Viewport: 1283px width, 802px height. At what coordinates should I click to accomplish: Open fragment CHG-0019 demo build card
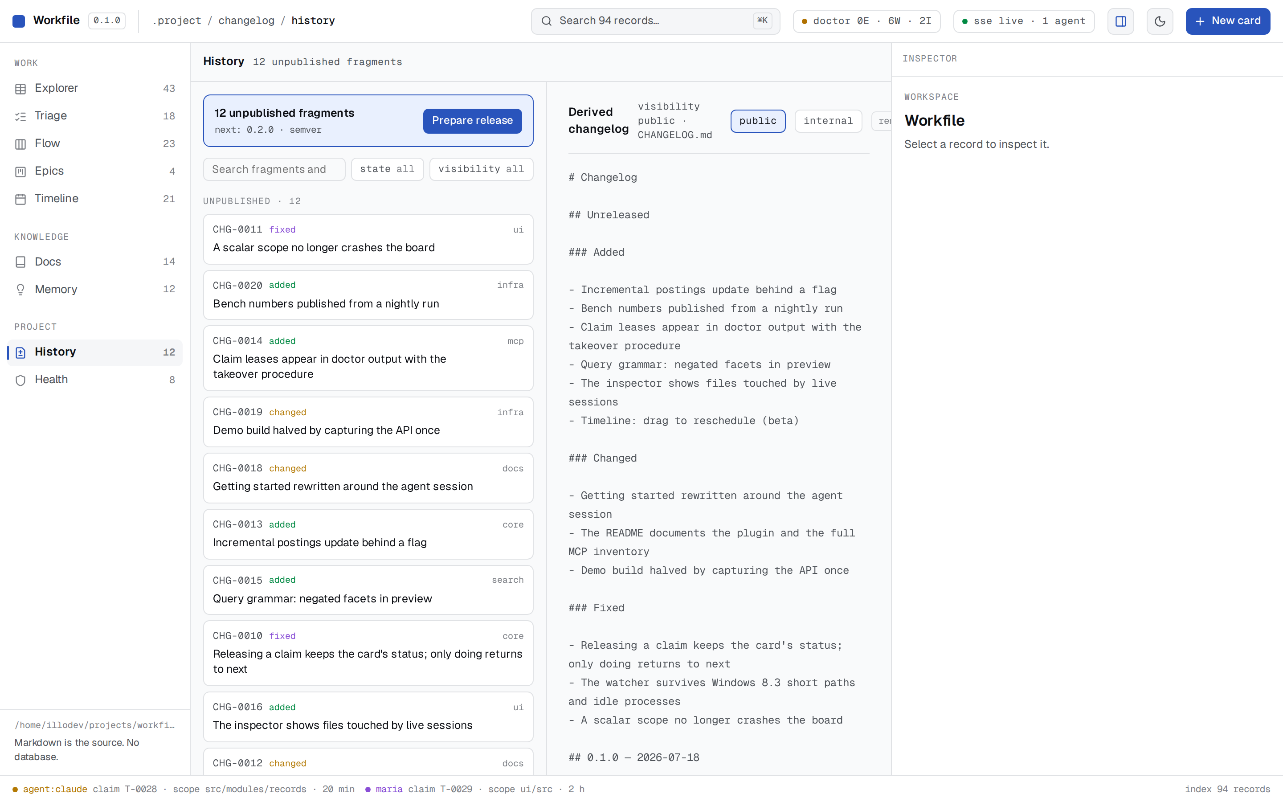coord(368,421)
